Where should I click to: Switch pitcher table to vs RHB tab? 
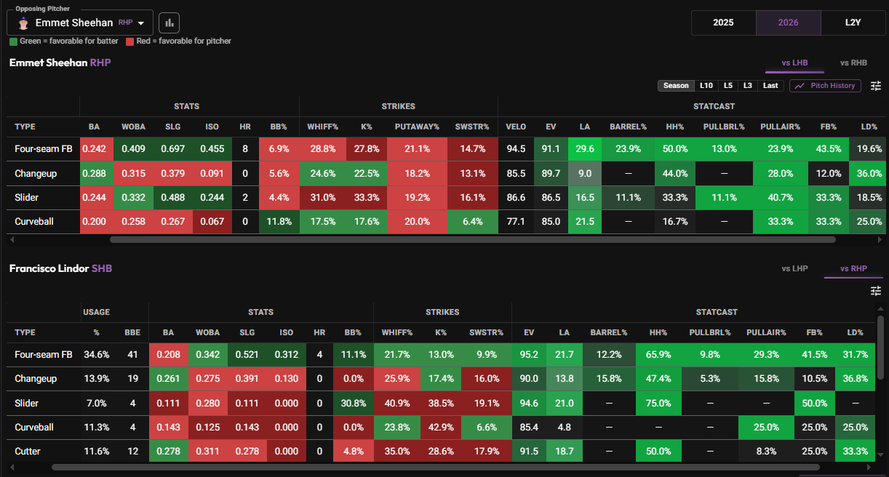click(853, 63)
